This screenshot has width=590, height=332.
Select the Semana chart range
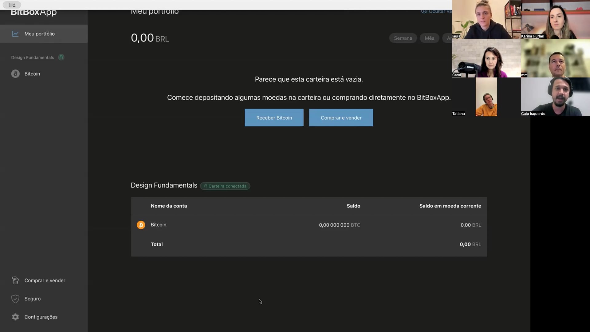[403, 38]
